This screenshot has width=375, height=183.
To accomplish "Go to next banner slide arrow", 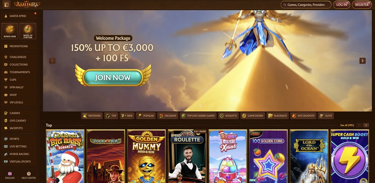I will (x=362, y=61).
